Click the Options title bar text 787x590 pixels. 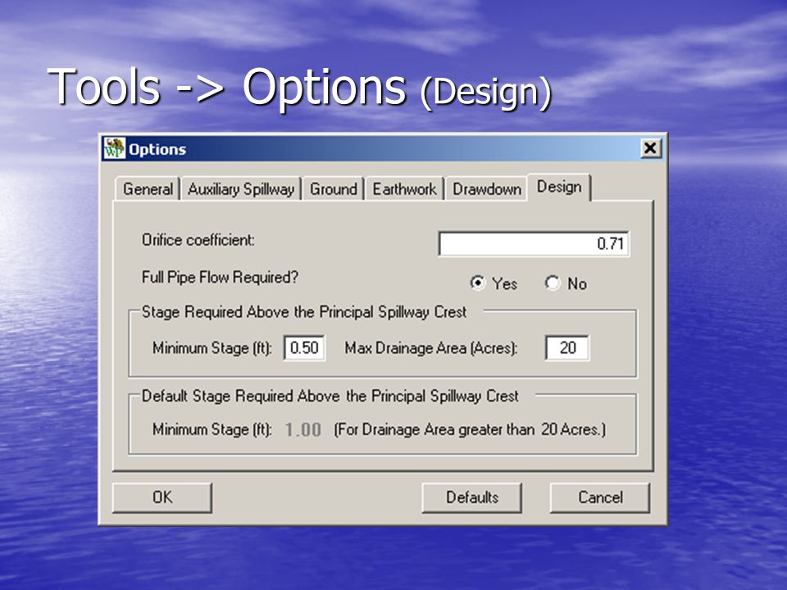click(x=157, y=149)
